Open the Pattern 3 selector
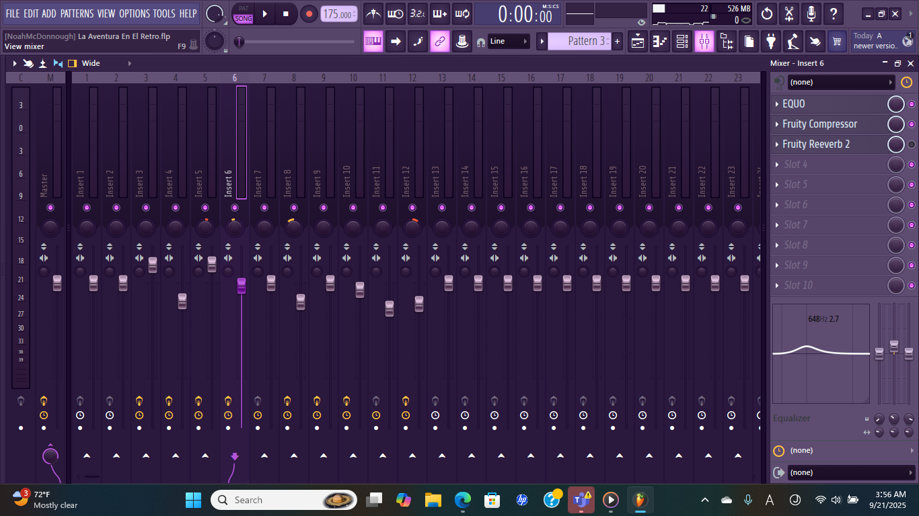 [x=579, y=41]
